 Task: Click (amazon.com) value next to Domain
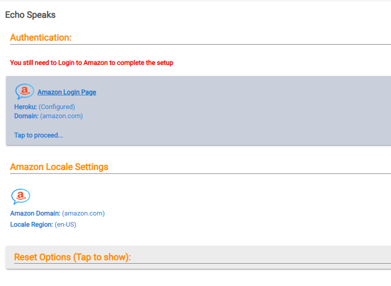61,116
